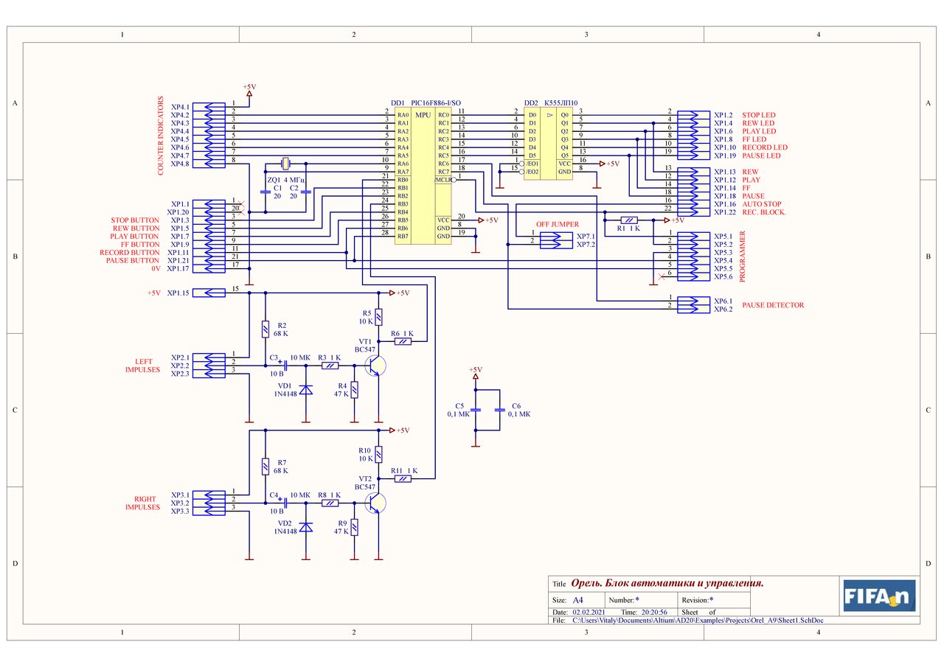Viewport: 944px width, 667px height.
Task: Select the VD2 1N4148 diode symbol
Action: pos(306,527)
